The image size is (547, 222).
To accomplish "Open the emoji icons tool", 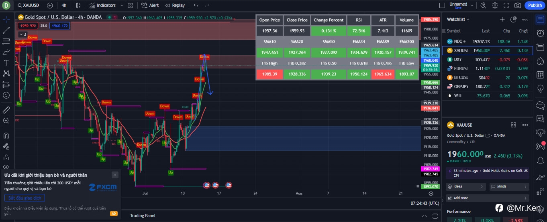I will [6, 95].
